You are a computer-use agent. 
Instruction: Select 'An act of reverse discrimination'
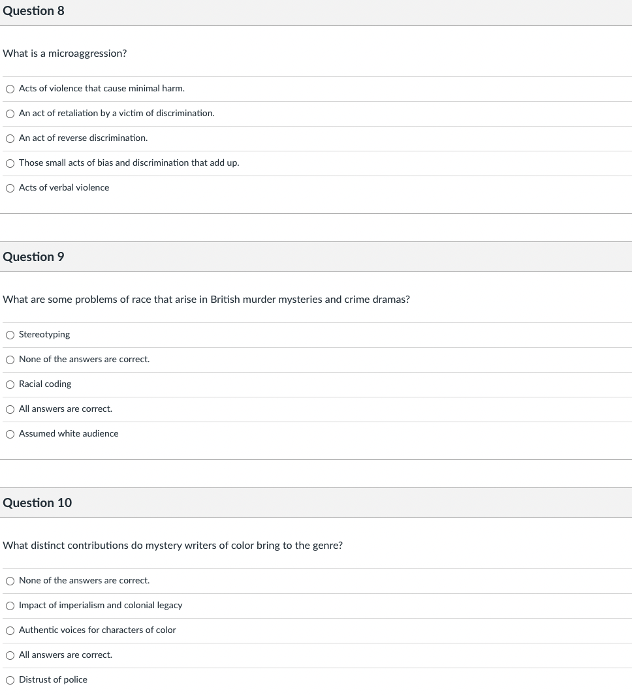tap(10, 138)
